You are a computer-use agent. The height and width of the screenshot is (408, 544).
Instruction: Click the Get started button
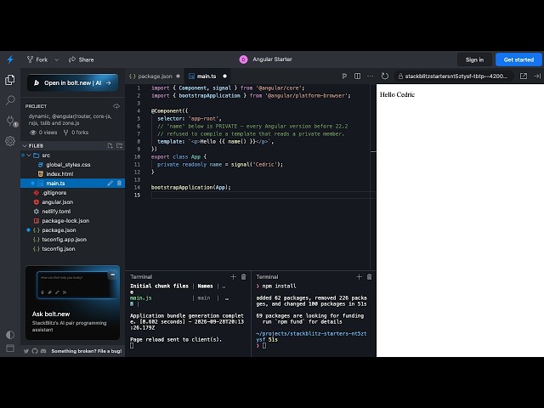point(518,59)
